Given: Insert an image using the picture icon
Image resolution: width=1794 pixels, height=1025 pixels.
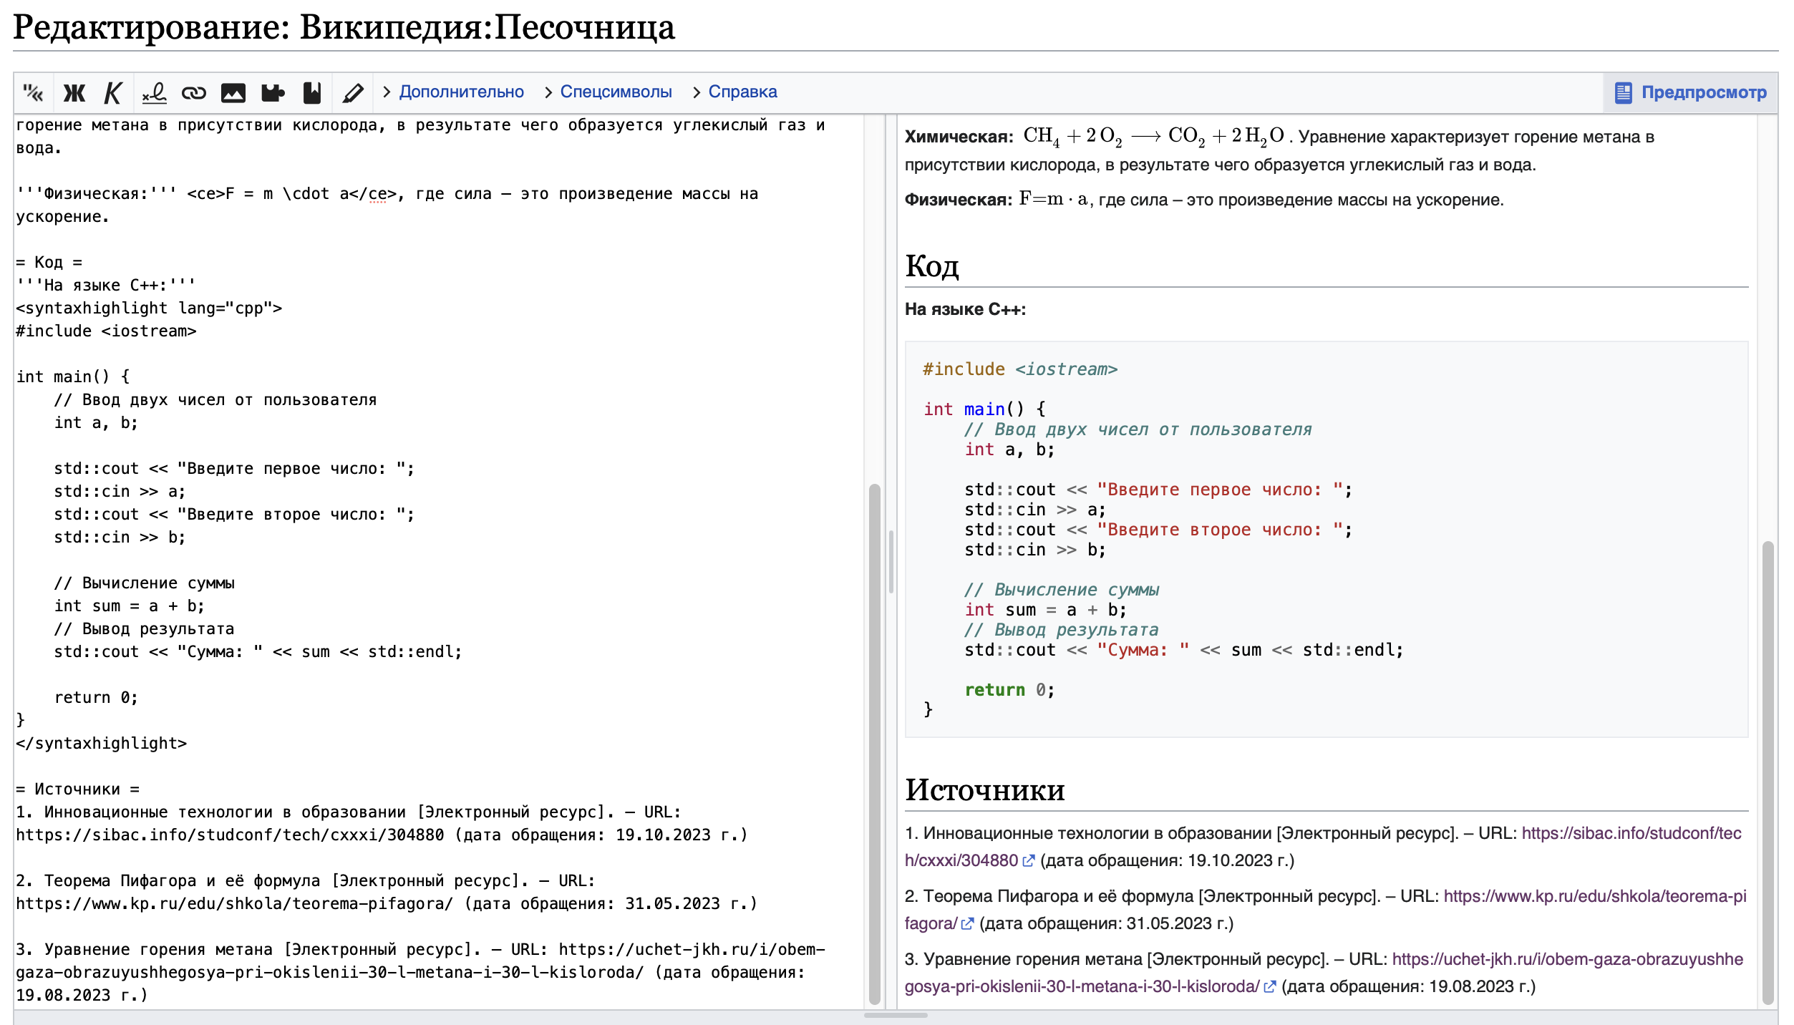Looking at the screenshot, I should (x=233, y=92).
